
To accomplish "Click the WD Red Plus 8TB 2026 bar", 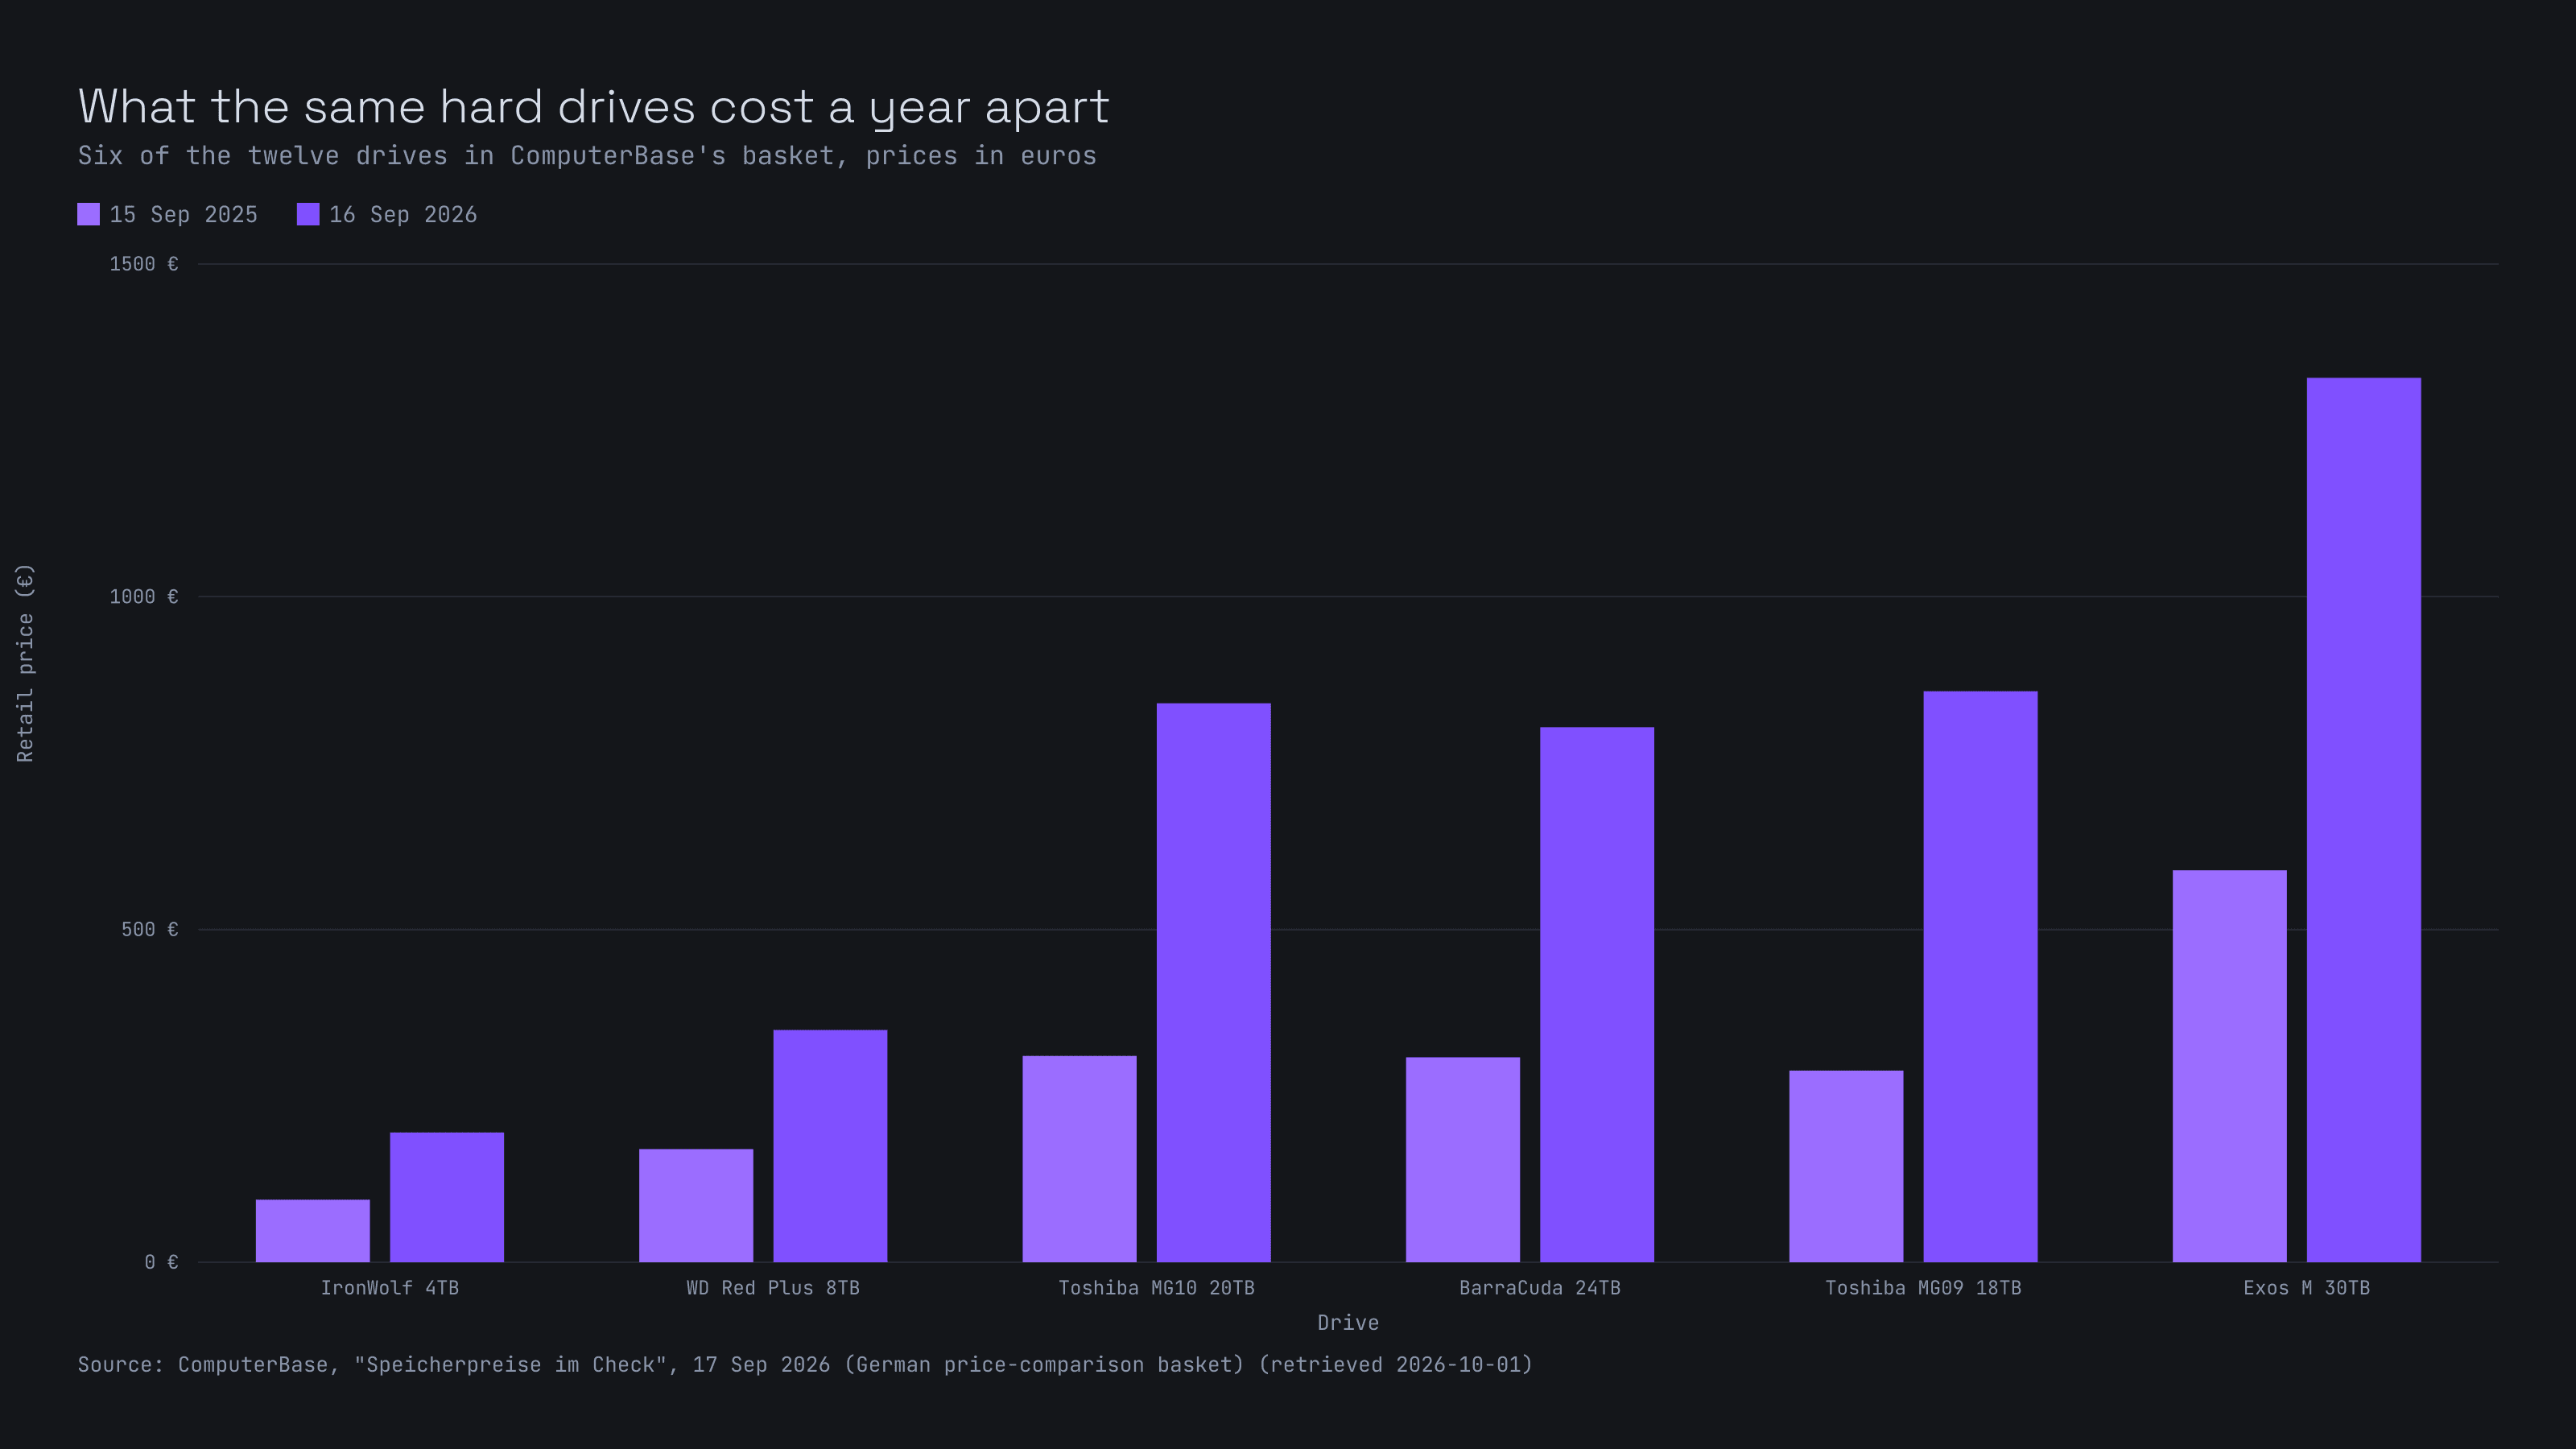I will click(830, 1146).
